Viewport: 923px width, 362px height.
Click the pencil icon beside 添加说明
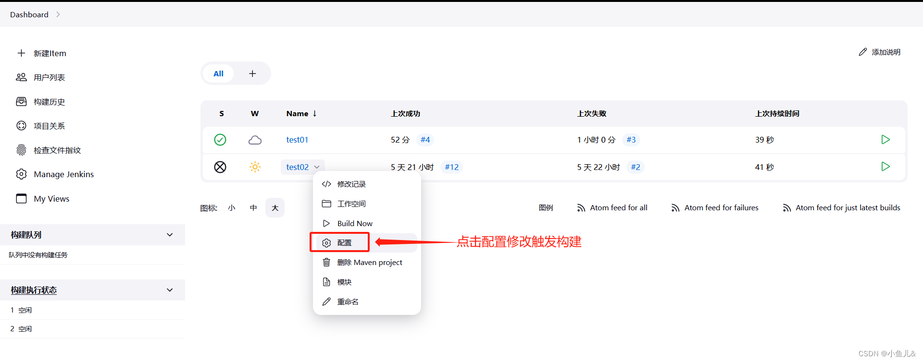863,52
